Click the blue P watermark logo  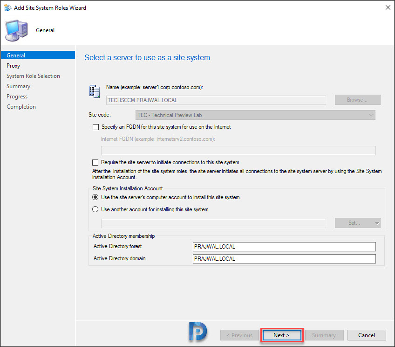pyautogui.click(x=198, y=332)
